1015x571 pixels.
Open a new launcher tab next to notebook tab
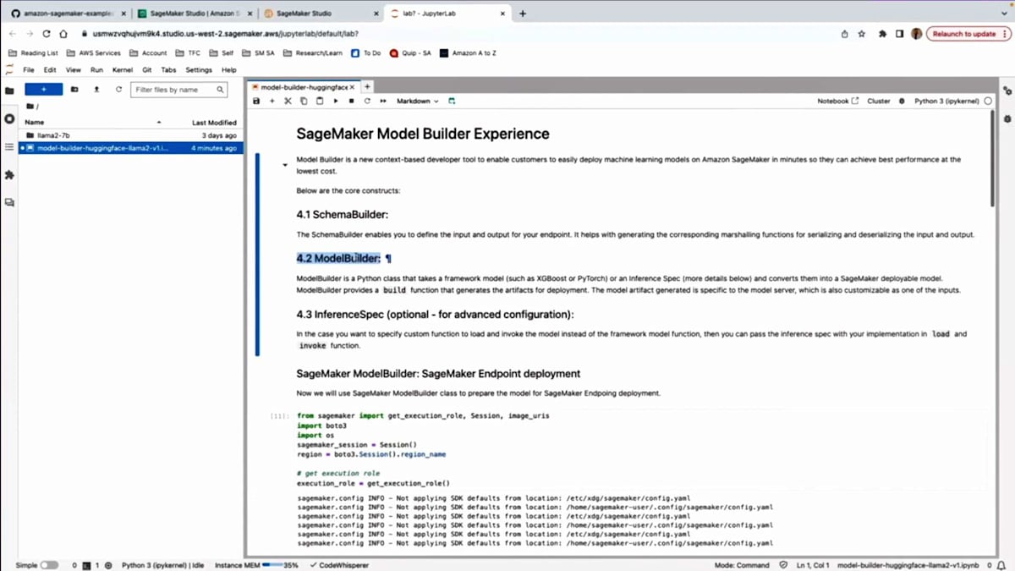tap(367, 86)
